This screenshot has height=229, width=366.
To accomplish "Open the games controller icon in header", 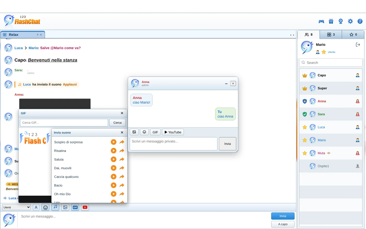I will click(321, 21).
